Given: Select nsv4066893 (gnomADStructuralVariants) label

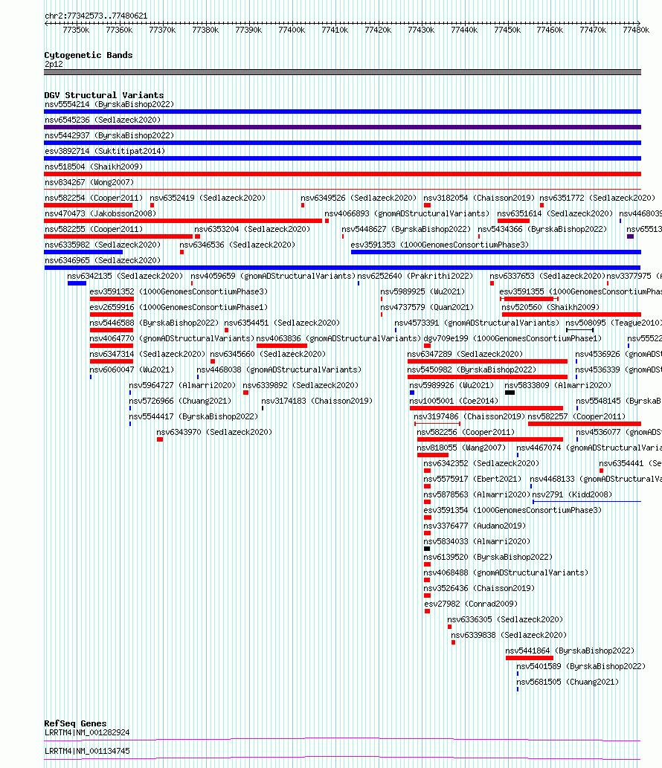Looking at the screenshot, I should pos(407,214).
